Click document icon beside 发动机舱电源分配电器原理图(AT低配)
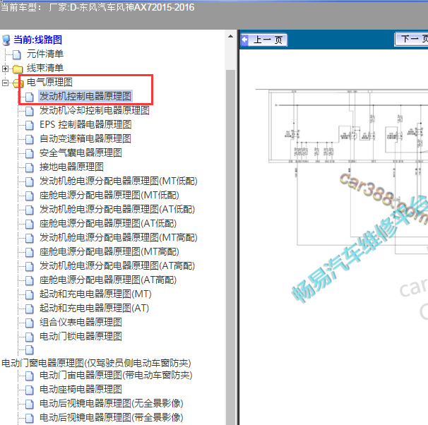 point(30,210)
